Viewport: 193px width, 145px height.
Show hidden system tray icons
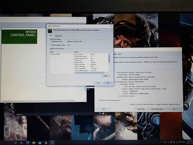(x=162, y=142)
